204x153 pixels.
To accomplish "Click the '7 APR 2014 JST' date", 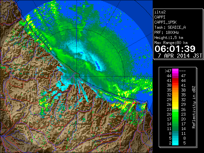I will 180,56.
